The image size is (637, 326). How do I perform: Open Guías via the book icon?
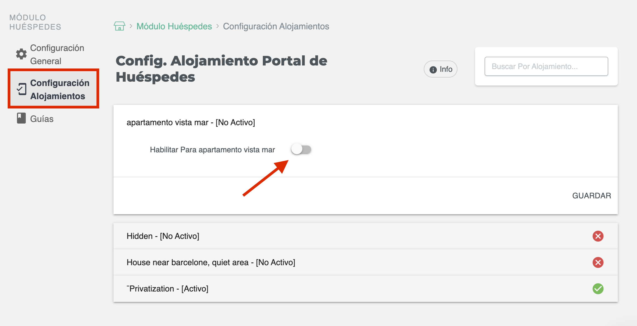click(21, 119)
